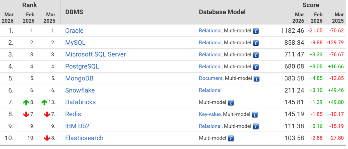Click PostgreSQL's multi-model info icon
This screenshot has width=348, height=149.
coord(256,67)
